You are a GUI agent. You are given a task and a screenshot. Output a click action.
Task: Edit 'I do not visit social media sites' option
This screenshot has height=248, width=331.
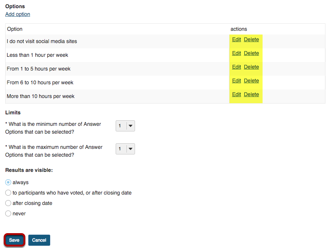pos(237,39)
